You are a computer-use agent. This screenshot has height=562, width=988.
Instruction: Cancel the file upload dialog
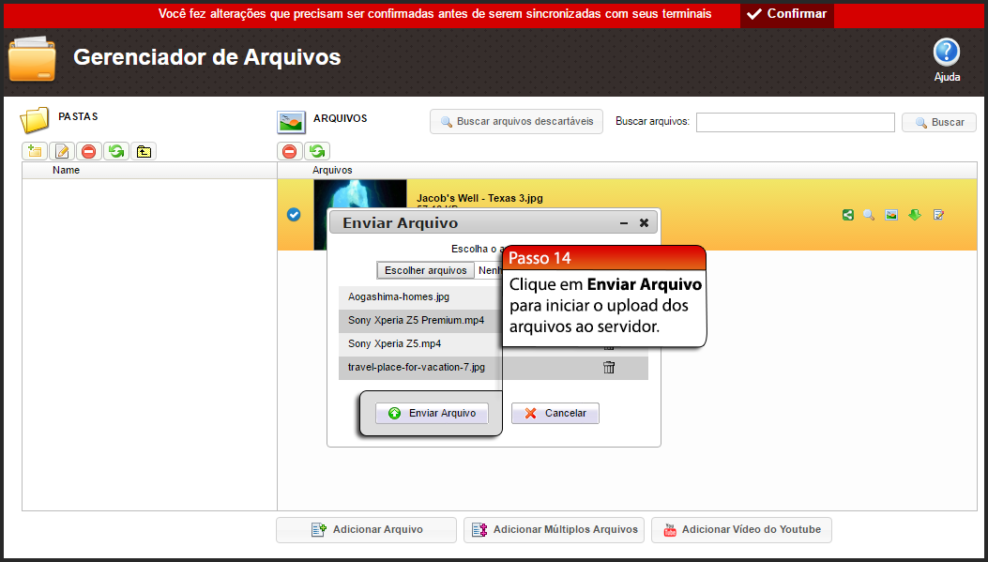pos(555,413)
